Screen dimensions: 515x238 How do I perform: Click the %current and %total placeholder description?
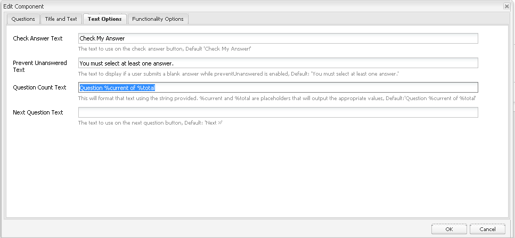[276, 99]
